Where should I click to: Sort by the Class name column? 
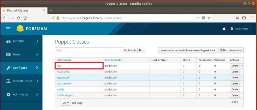point(64,60)
